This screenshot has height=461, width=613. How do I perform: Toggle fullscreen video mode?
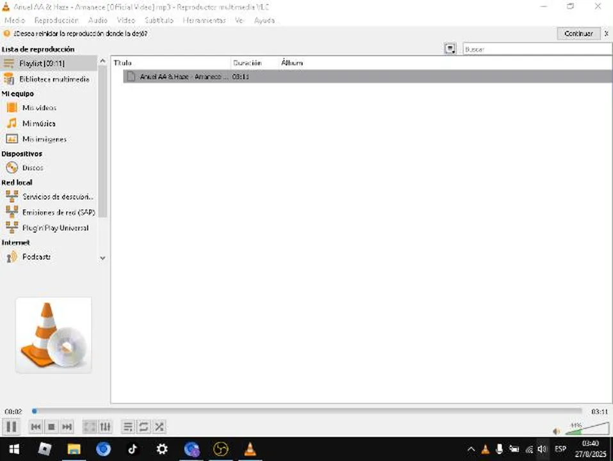click(x=90, y=426)
